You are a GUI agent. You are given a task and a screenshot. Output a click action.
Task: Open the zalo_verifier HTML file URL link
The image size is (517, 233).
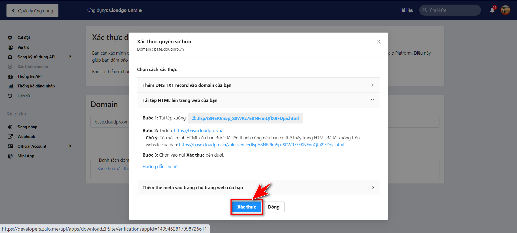click(x=261, y=145)
